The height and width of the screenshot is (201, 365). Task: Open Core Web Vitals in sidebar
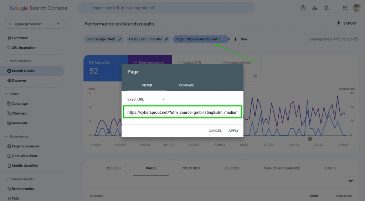pos(22,156)
